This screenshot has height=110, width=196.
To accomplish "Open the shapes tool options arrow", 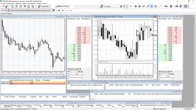I will (x=174, y=6).
